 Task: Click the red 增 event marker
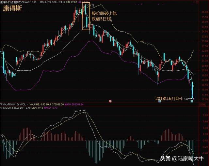[110, 102]
